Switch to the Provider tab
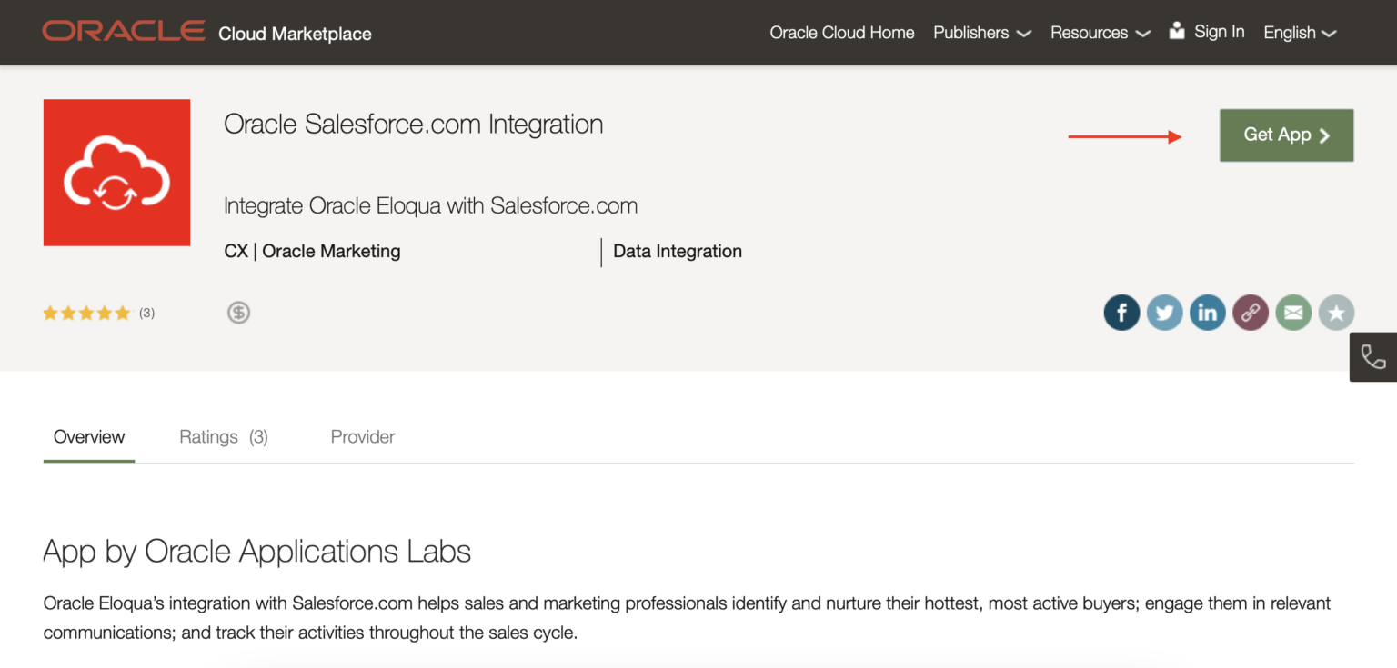1397x668 pixels. [362, 436]
